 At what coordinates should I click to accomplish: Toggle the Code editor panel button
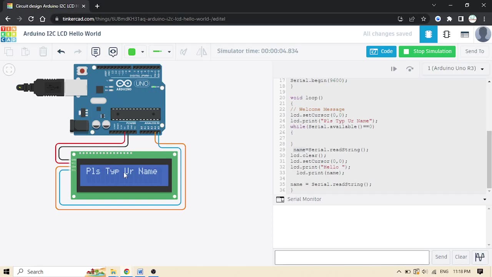(x=381, y=52)
